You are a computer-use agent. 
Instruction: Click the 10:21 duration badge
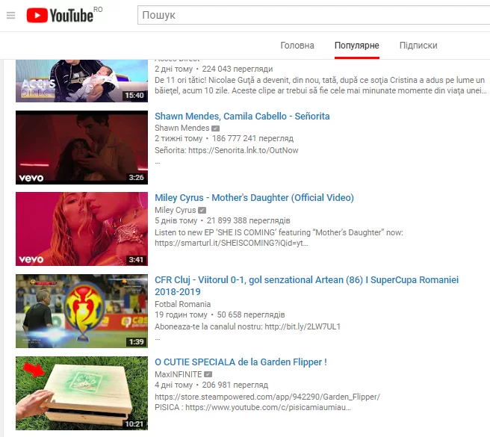[x=134, y=424]
